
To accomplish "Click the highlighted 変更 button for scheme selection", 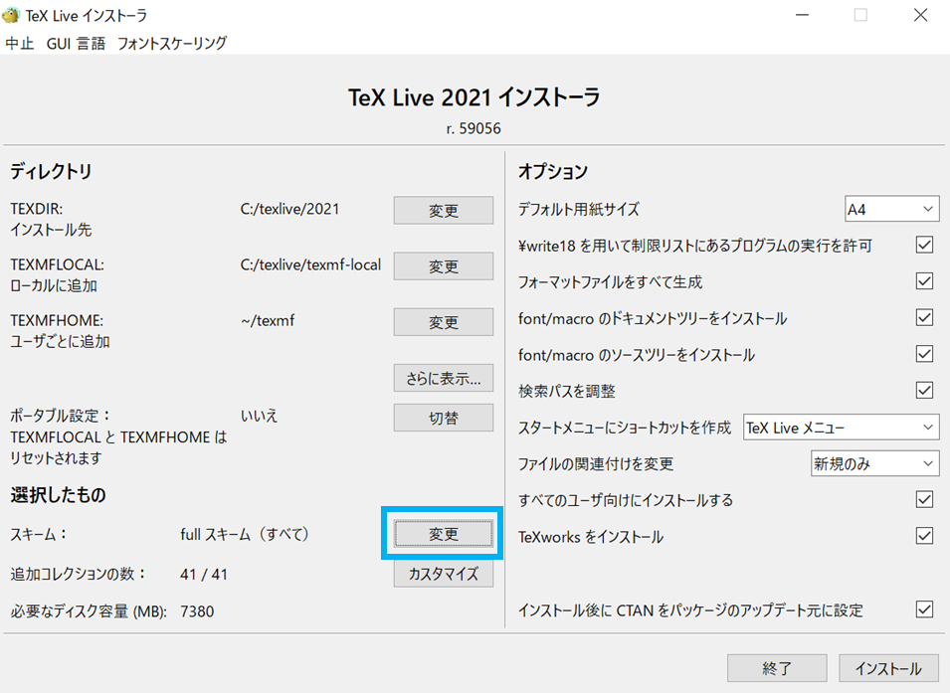I will [443, 533].
